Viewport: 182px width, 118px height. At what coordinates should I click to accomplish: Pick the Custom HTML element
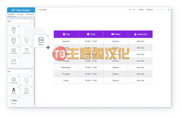(x=27, y=51)
